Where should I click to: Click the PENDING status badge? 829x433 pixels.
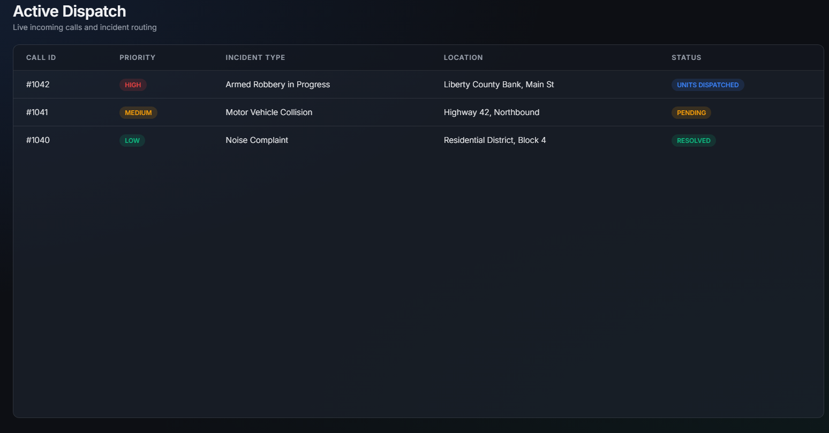(691, 112)
